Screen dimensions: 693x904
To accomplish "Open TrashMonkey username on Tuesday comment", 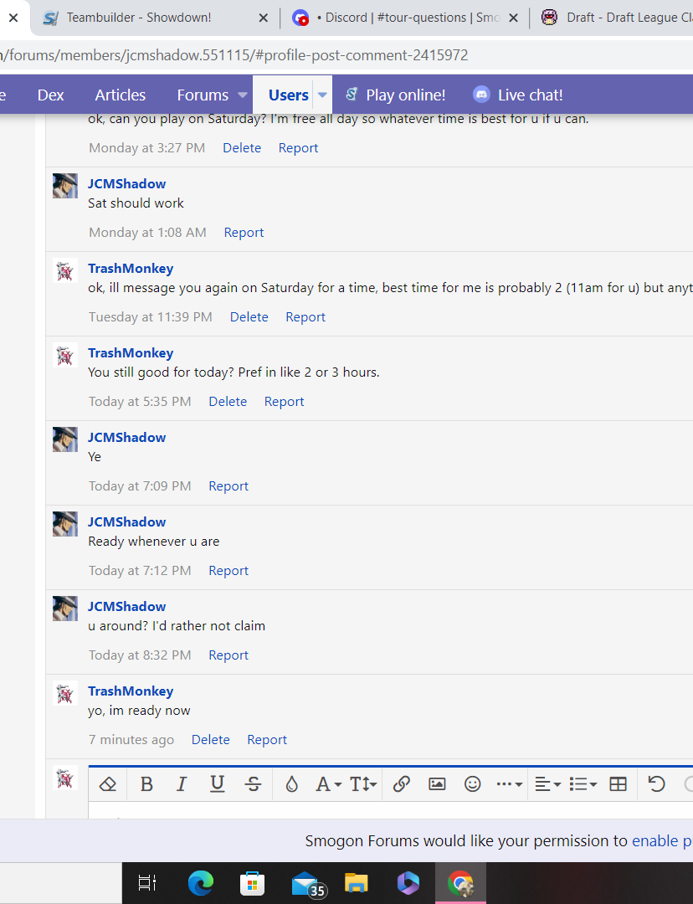I will click(131, 268).
